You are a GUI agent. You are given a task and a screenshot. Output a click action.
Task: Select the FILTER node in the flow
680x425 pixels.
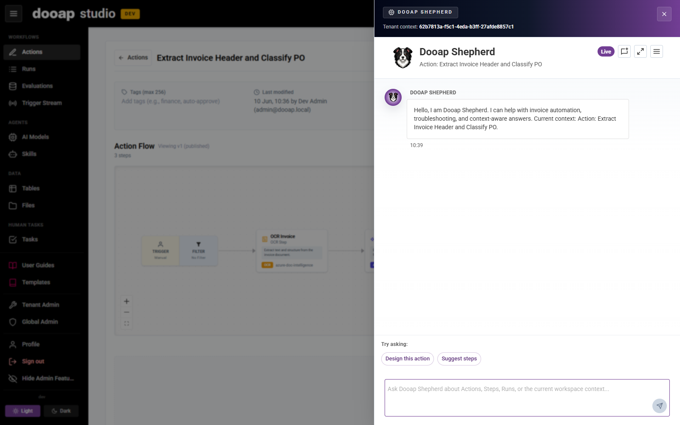point(198,251)
